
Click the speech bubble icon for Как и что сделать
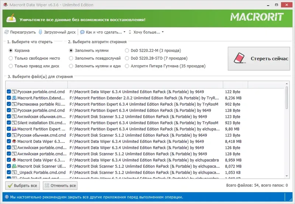coord(82,32)
